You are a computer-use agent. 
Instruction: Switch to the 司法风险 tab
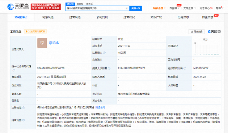pyautogui.click(x=48, y=17)
